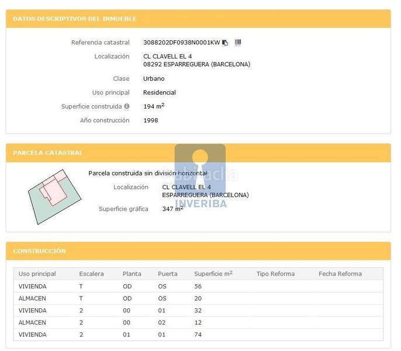Click the CL CLAVELL EL 4 address in parcel section
This screenshot has width=401, height=351.
point(186,187)
